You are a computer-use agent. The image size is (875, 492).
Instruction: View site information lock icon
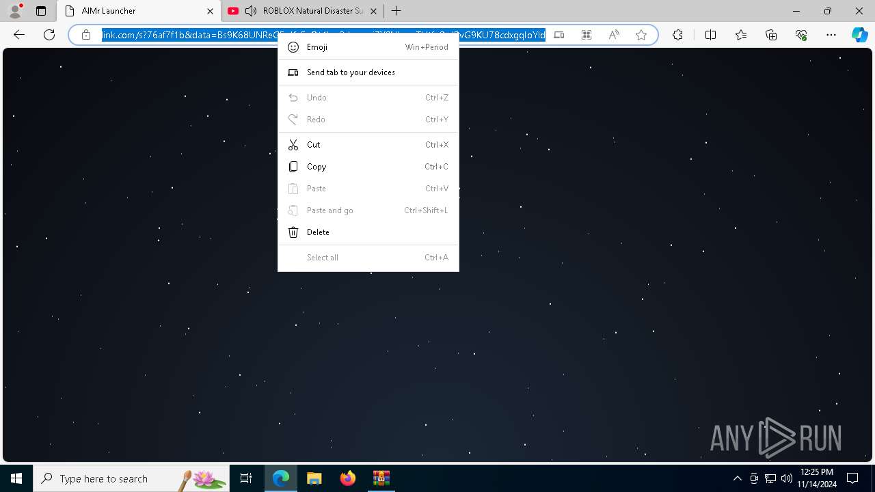click(86, 35)
